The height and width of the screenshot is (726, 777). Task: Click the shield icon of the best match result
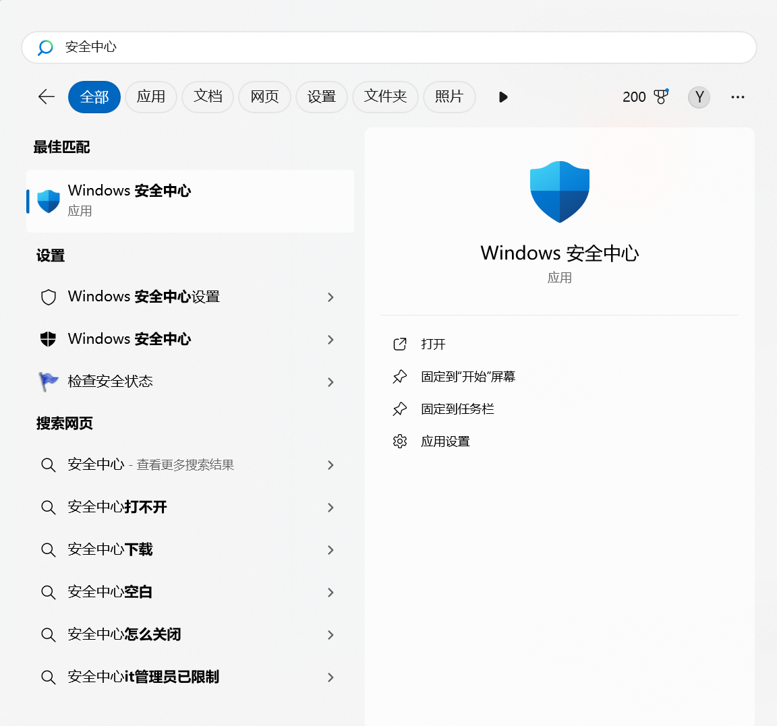click(x=49, y=201)
